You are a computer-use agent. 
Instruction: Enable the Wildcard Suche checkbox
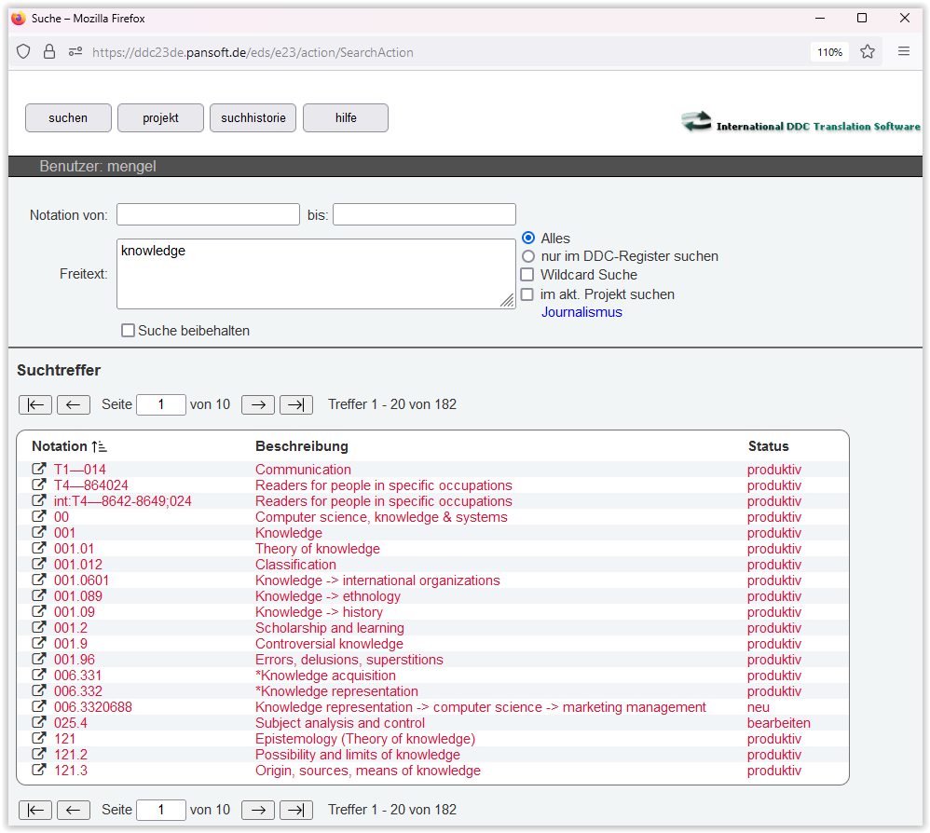point(527,275)
